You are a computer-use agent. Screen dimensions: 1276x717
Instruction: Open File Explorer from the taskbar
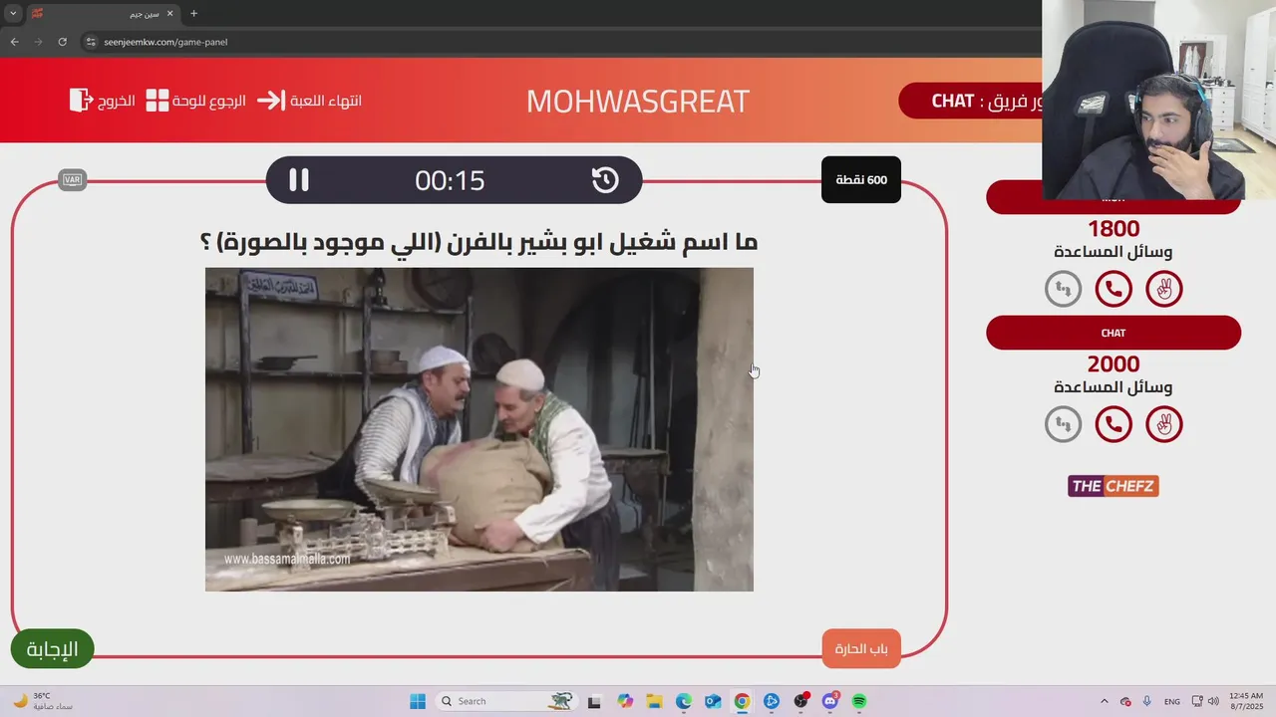point(654,701)
